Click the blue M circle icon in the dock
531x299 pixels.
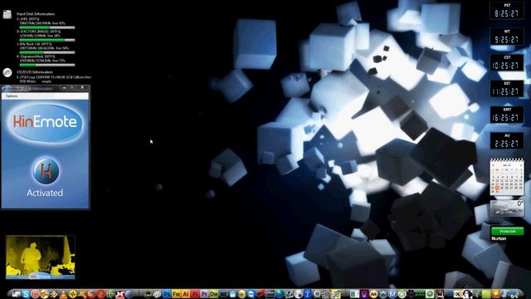[392, 294]
